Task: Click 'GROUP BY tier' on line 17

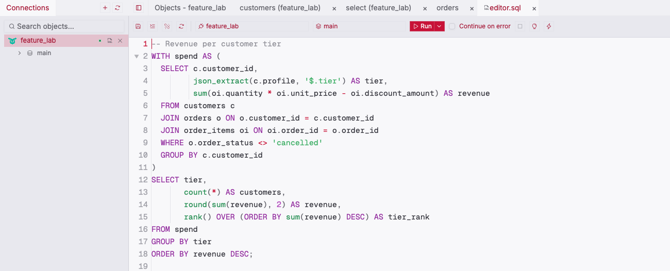Action: click(x=181, y=242)
